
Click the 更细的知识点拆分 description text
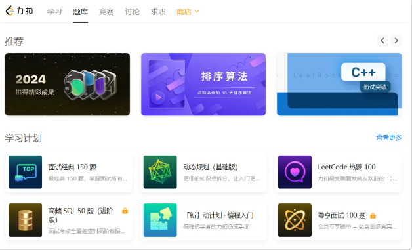pos(222,178)
